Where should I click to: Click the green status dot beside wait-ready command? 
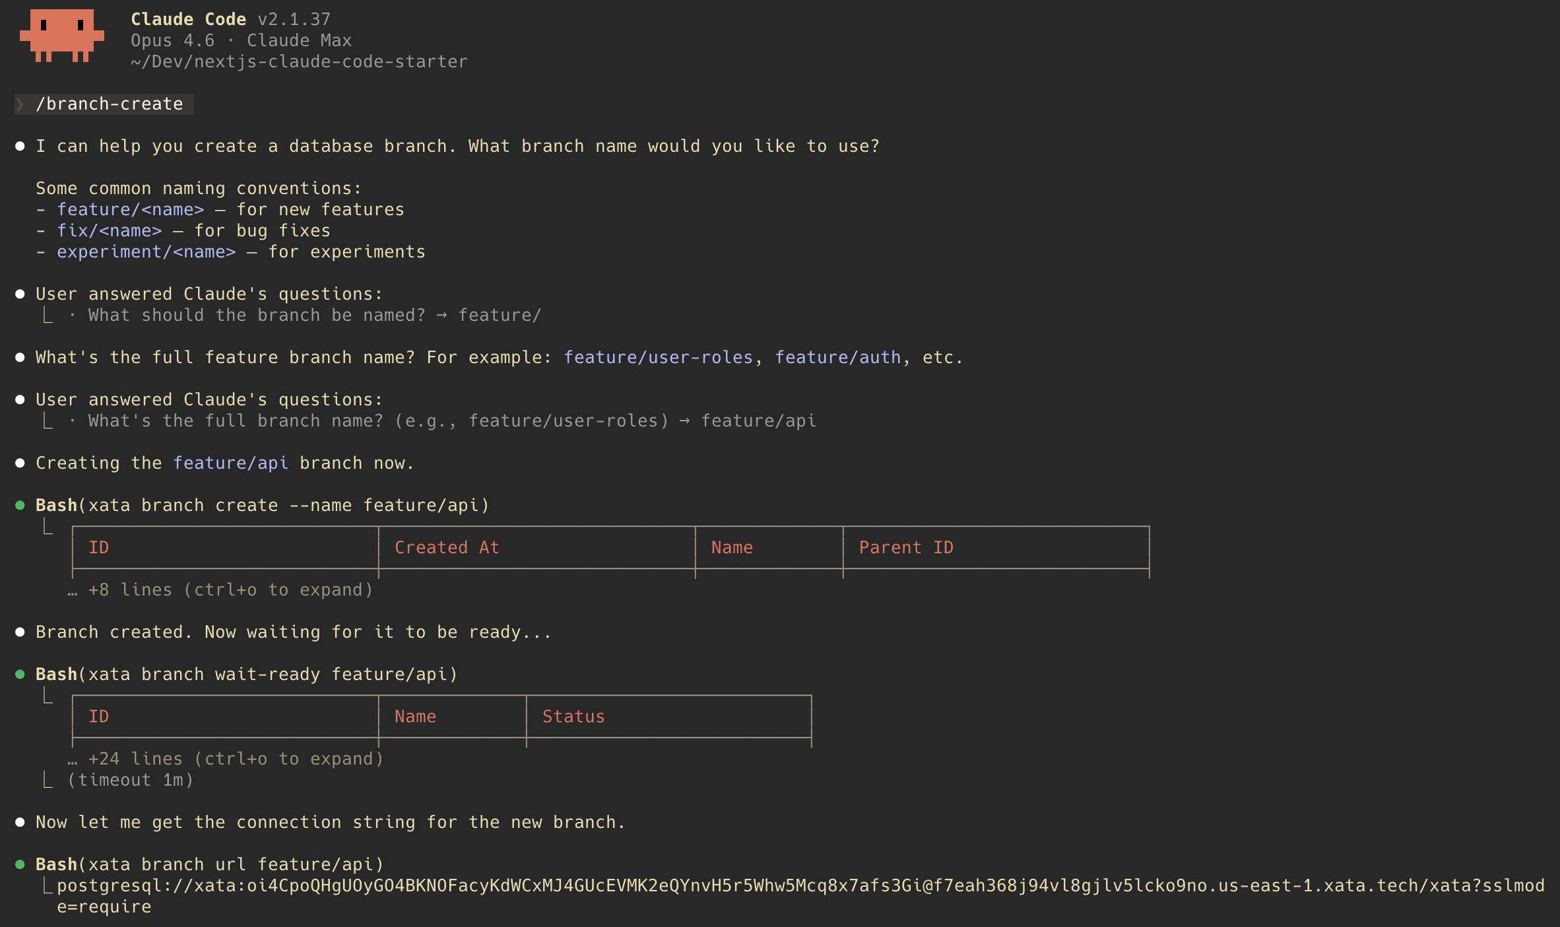20,675
